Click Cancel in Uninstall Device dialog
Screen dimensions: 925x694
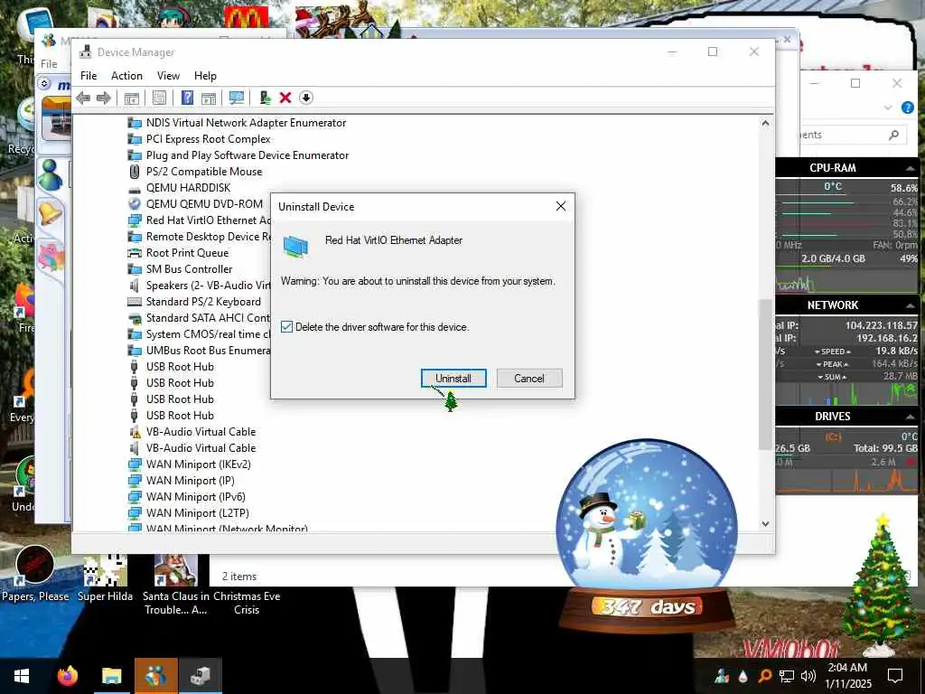point(529,379)
